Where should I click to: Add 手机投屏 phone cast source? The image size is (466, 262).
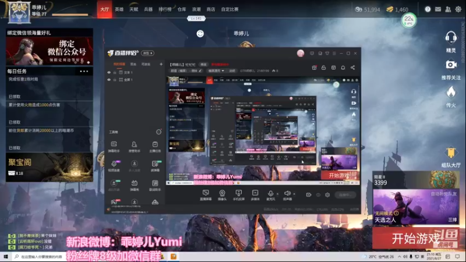[239, 195]
